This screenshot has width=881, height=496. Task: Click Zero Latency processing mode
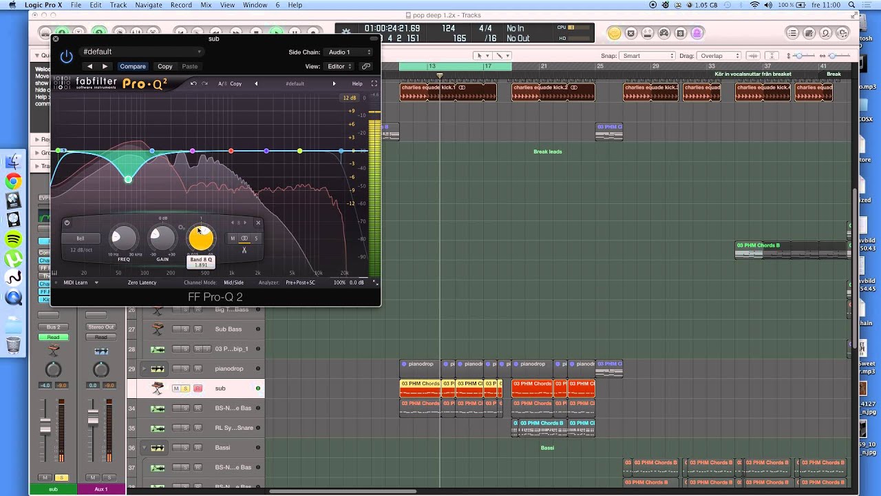coord(142,282)
